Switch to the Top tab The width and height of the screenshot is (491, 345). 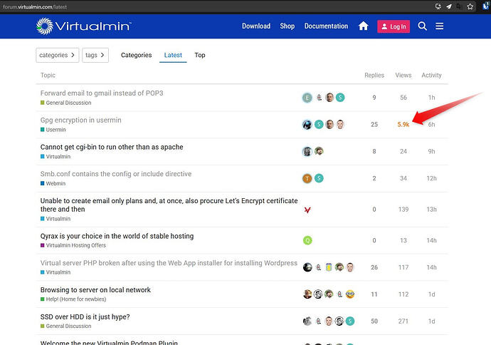pos(200,55)
